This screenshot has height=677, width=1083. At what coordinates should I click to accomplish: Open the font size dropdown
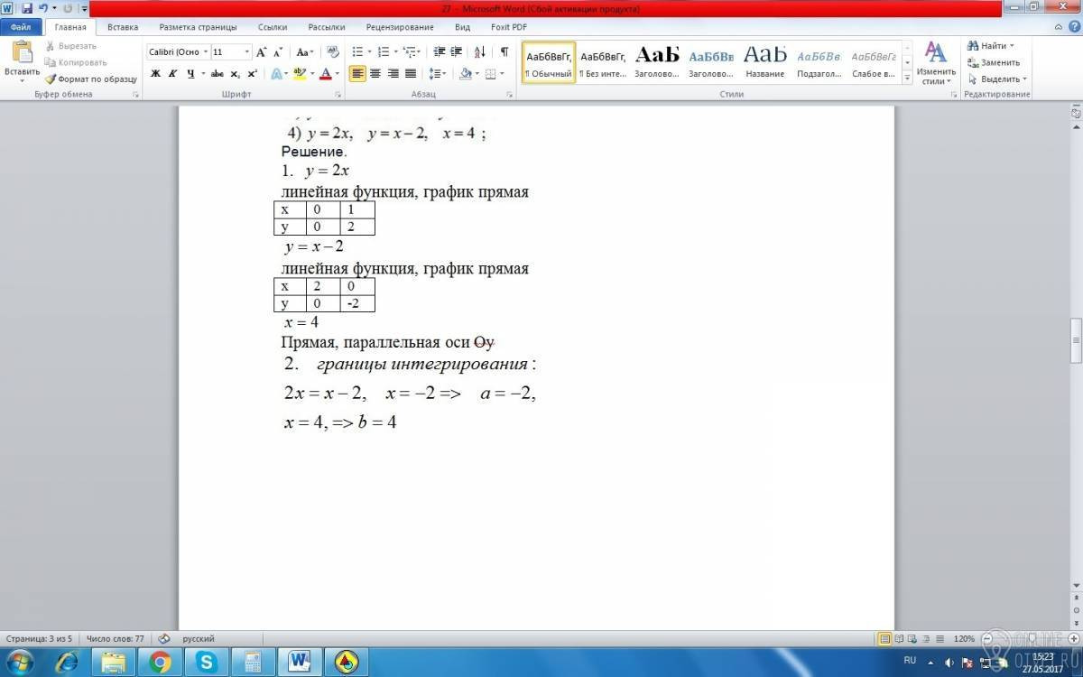click(247, 52)
